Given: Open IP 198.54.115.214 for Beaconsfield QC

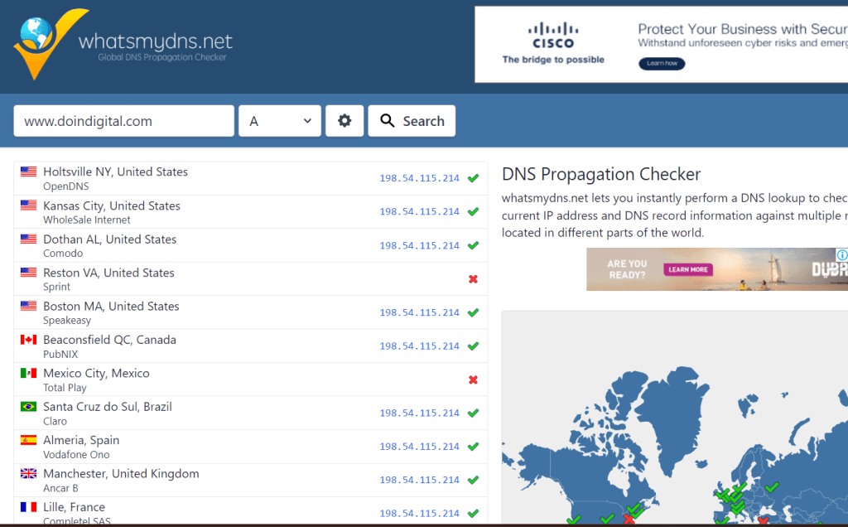Looking at the screenshot, I should click(x=419, y=346).
